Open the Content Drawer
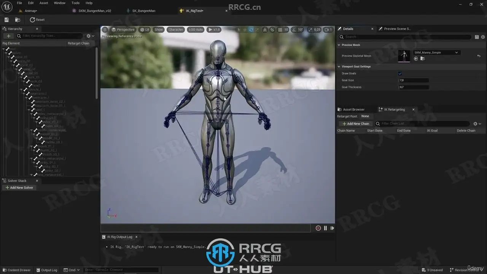 pyautogui.click(x=16, y=270)
